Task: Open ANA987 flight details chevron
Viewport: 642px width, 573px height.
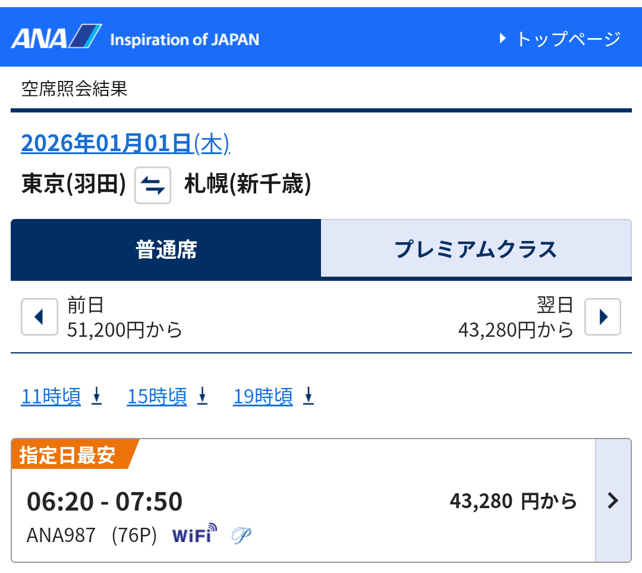Action: coord(613,501)
